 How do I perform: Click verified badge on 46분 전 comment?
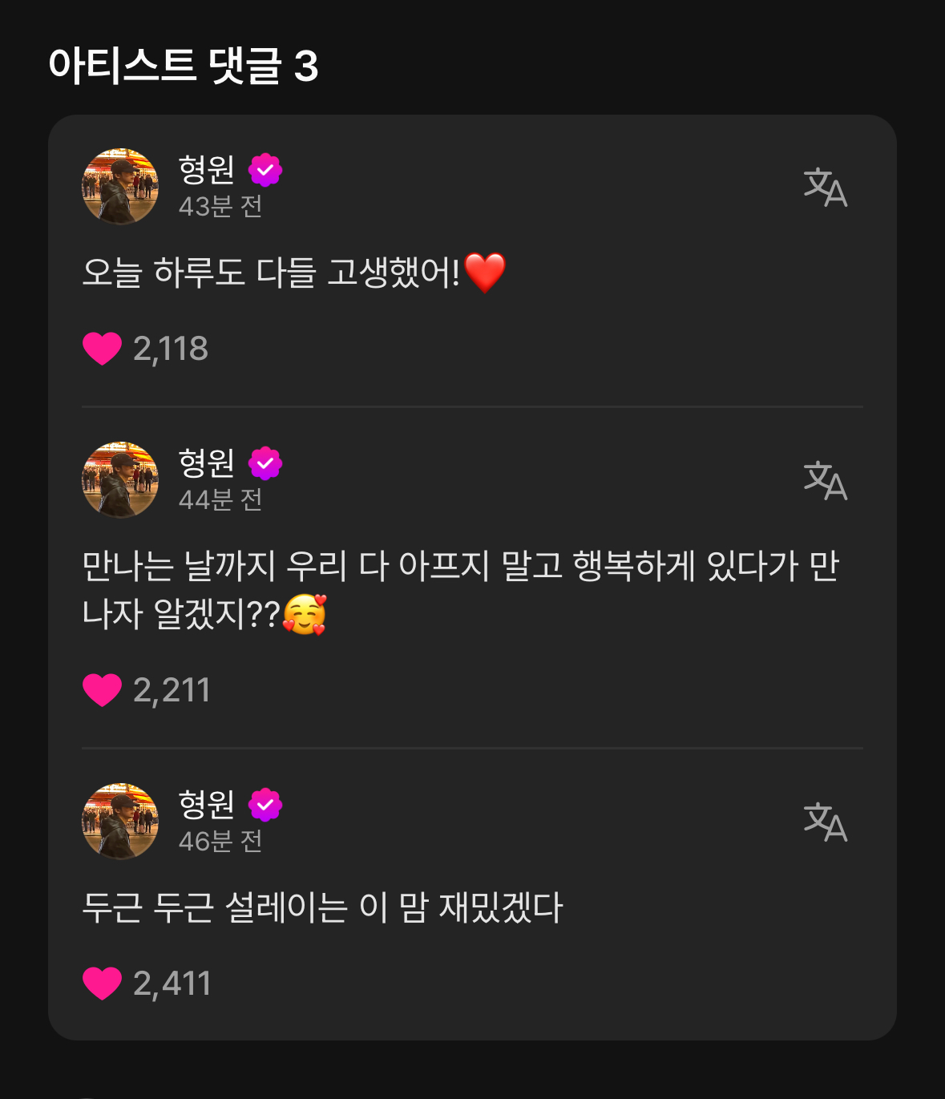click(x=265, y=805)
